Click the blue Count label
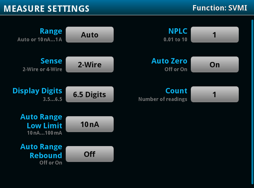The width and height of the screenshot is (254, 188). pyautogui.click(x=176, y=91)
